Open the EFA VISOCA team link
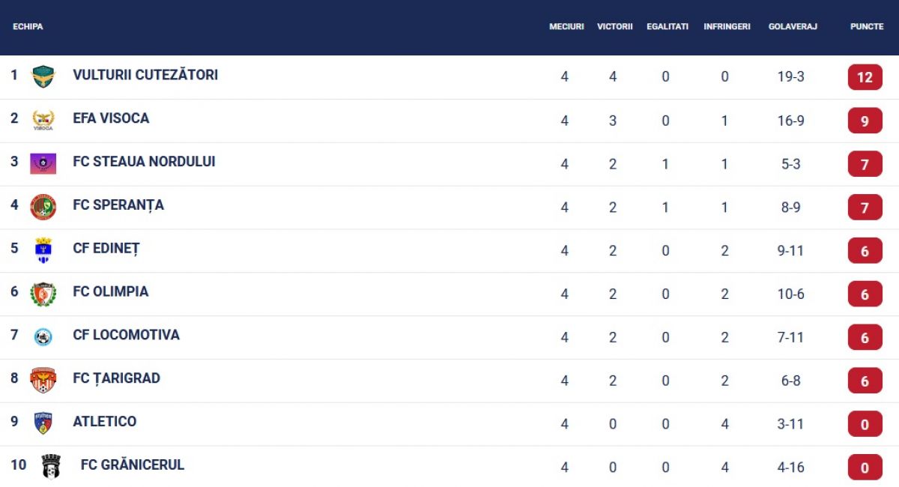 point(111,118)
